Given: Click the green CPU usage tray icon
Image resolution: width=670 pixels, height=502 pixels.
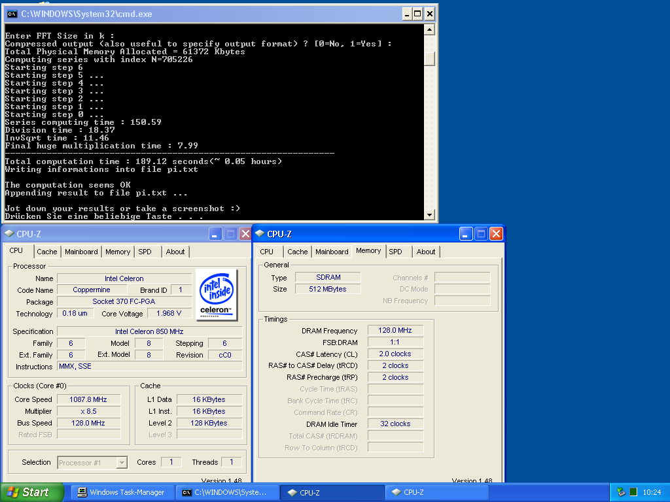Looking at the screenshot, I should 633,492.
